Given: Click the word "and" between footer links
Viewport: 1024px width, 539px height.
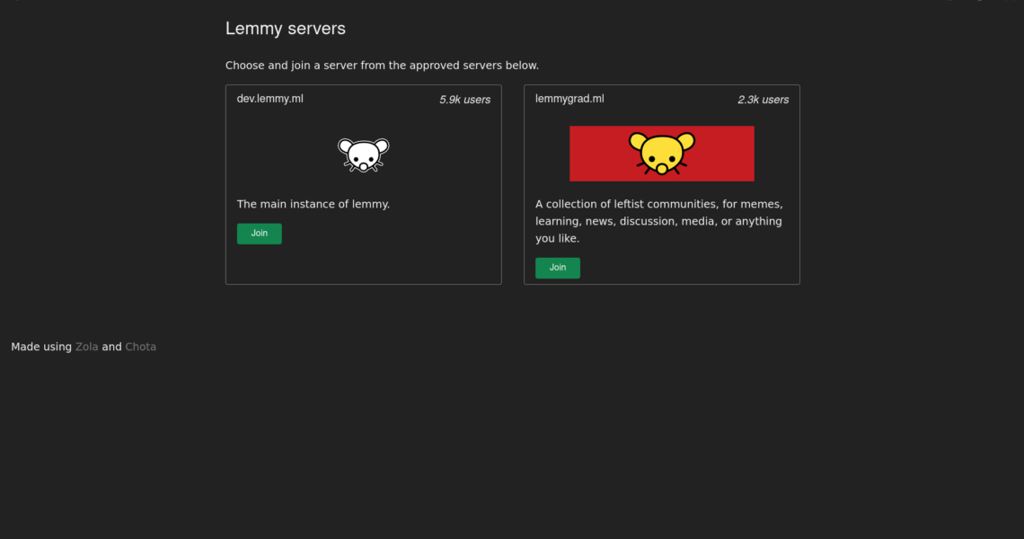Looking at the screenshot, I should 111,347.
